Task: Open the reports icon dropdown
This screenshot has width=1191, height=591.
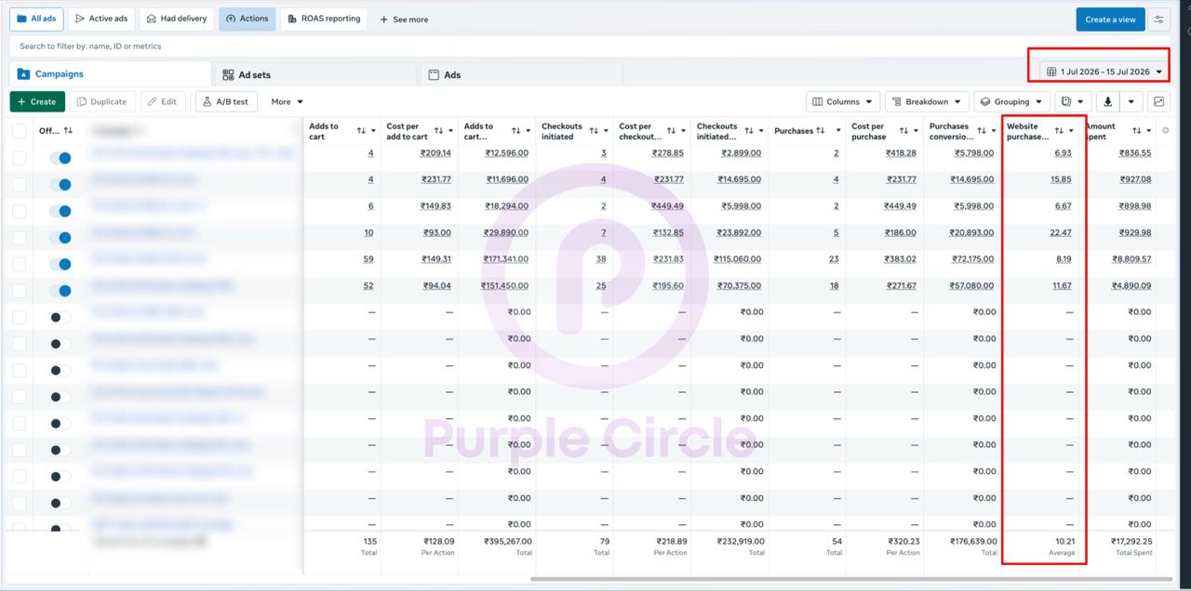Action: pyautogui.click(x=1072, y=101)
